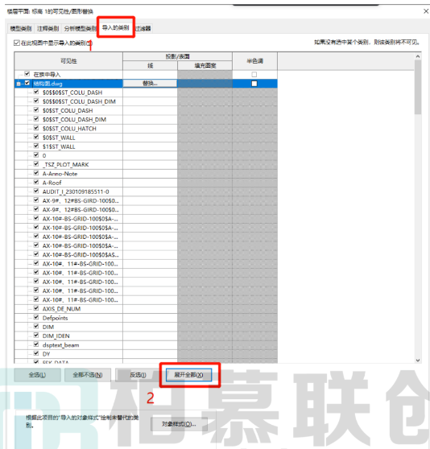Select the AUDIT_I_230109185511-0 row label
Screen dimensions: 430x449
[76, 192]
